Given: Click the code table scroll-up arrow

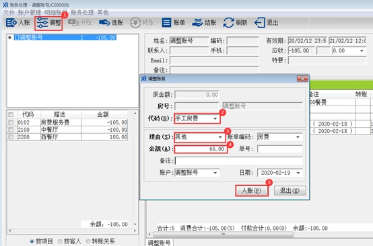Looking at the screenshot, I should (x=135, y=114).
